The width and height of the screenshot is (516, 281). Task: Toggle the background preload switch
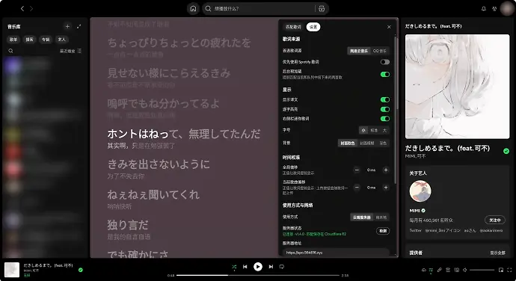coord(384,75)
